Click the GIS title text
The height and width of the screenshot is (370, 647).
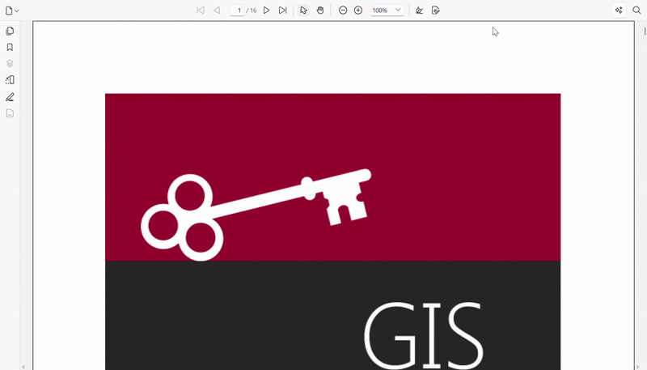pos(423,335)
